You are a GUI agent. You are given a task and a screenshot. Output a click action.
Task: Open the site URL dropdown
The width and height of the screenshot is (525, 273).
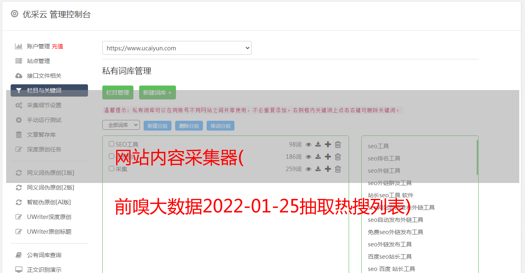click(x=177, y=48)
